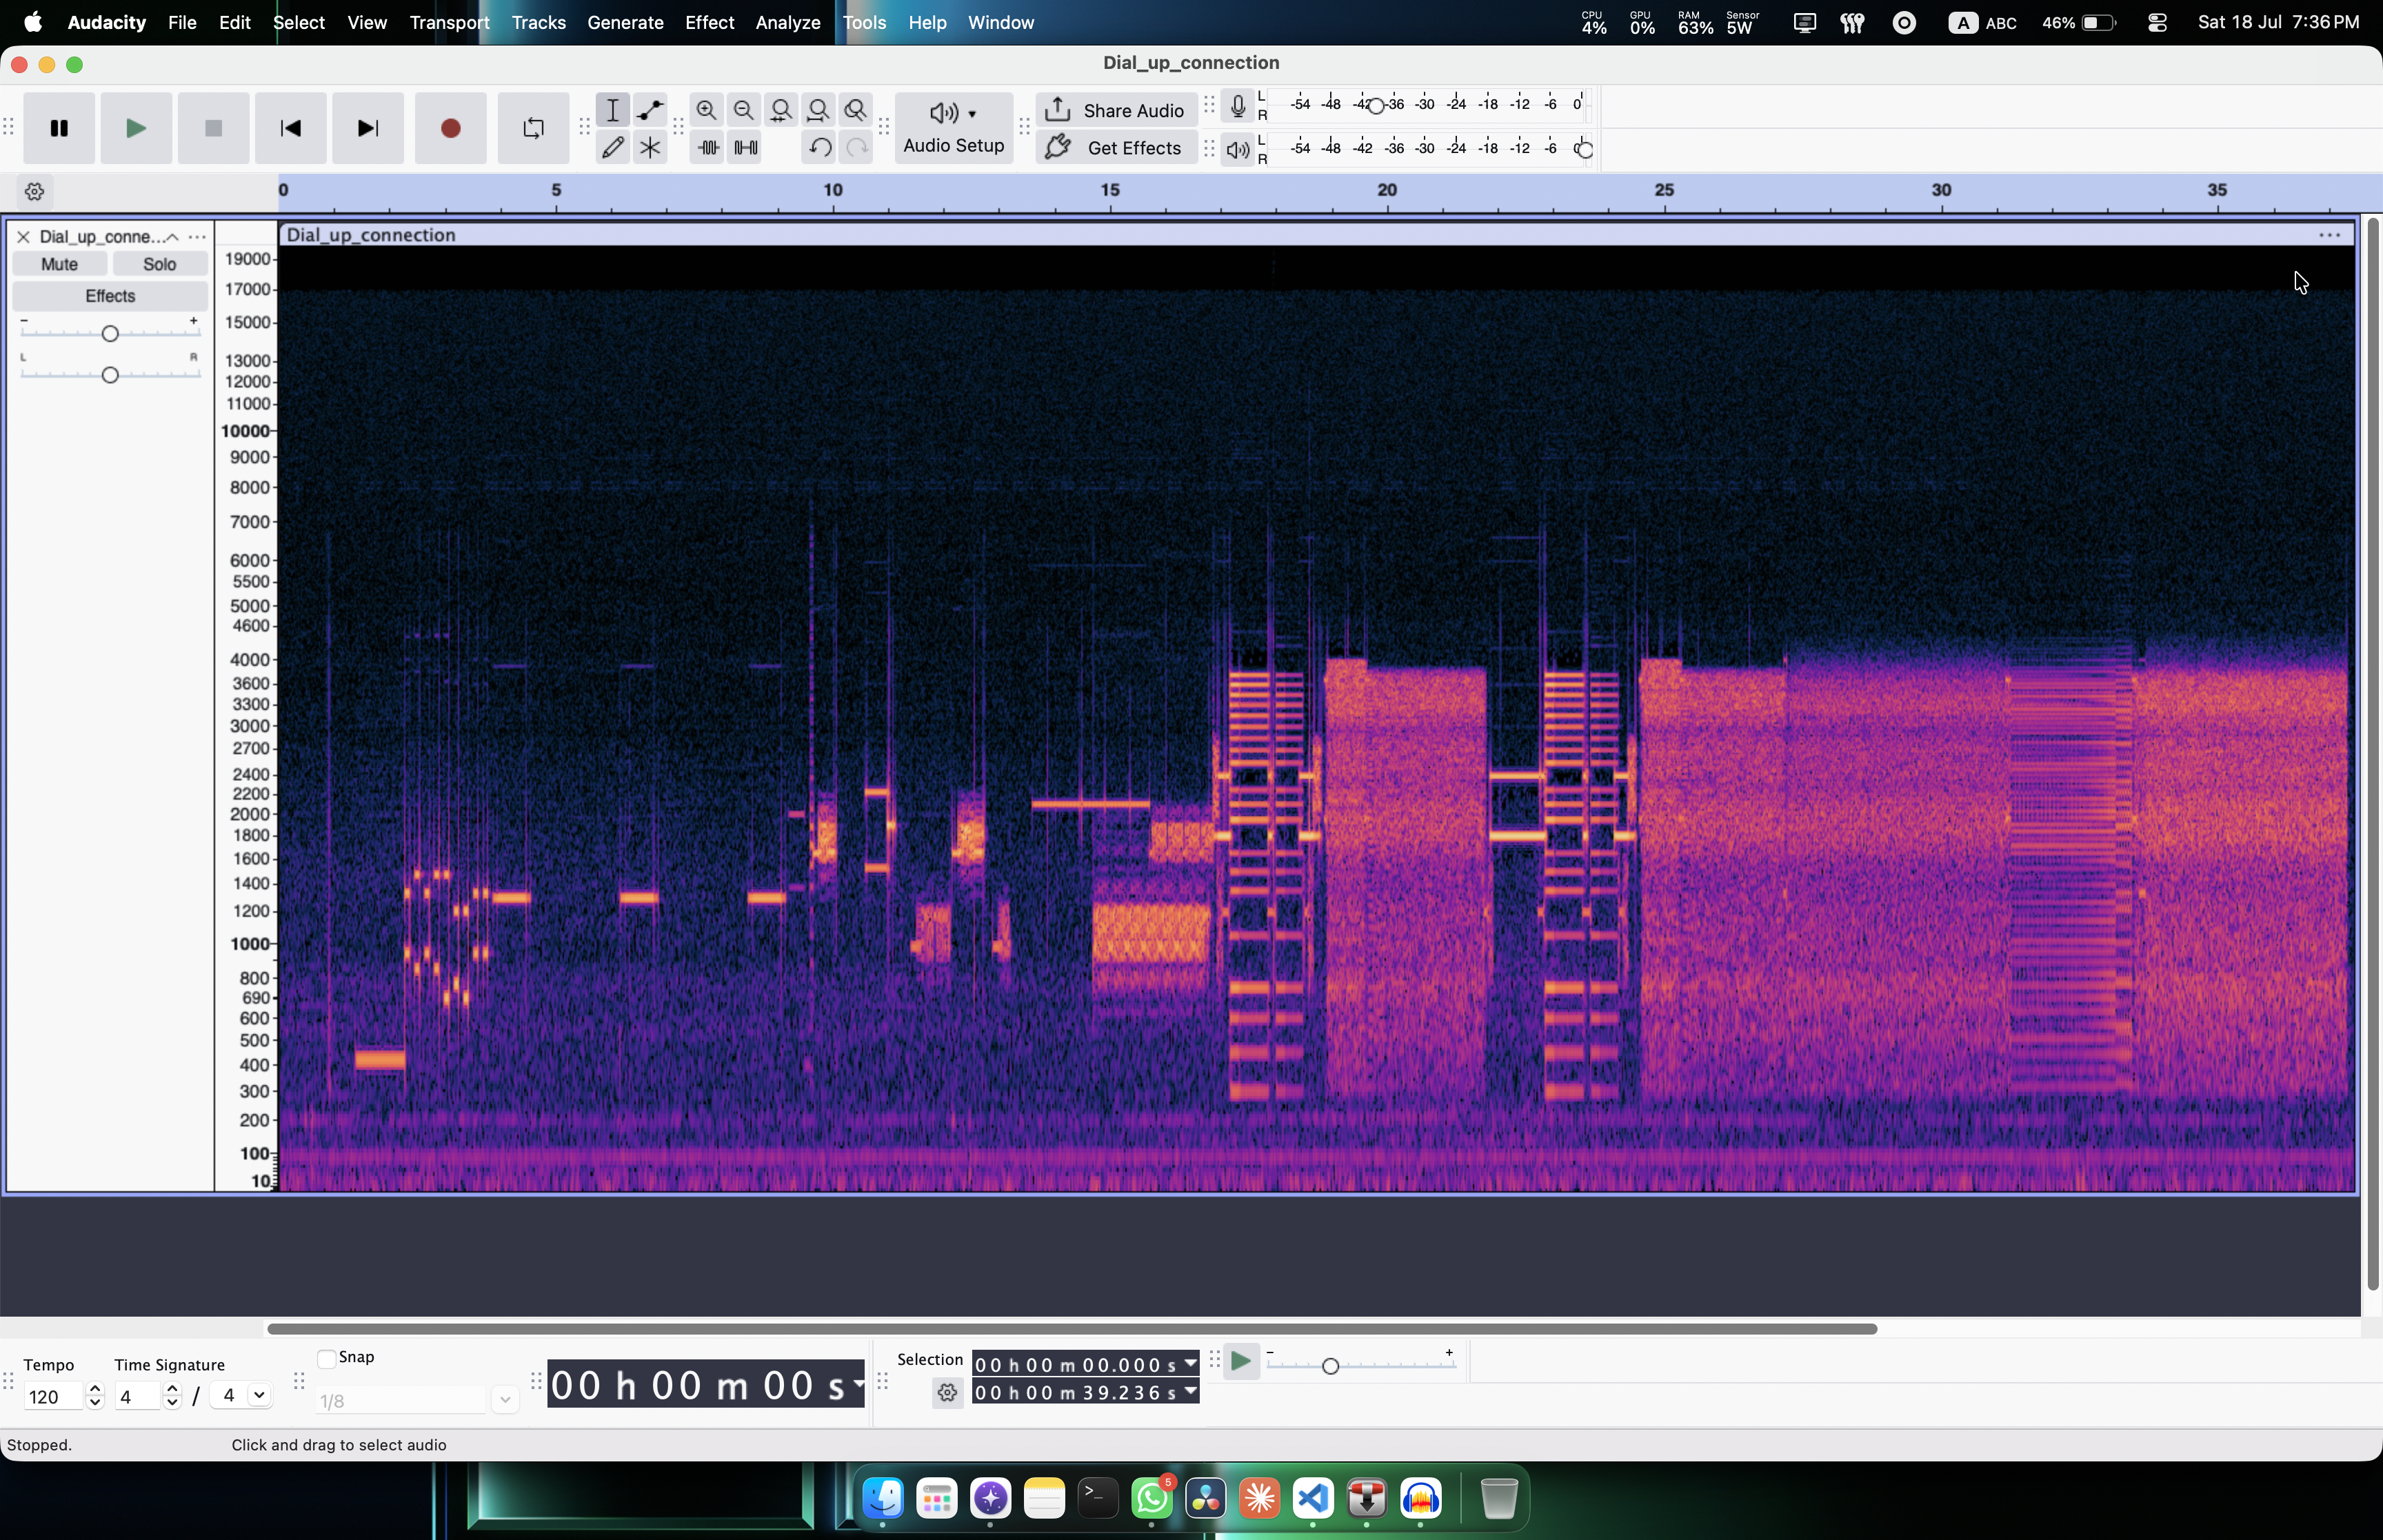The height and width of the screenshot is (1540, 2383).
Task: Click Silence audio selection icon
Action: [x=746, y=148]
